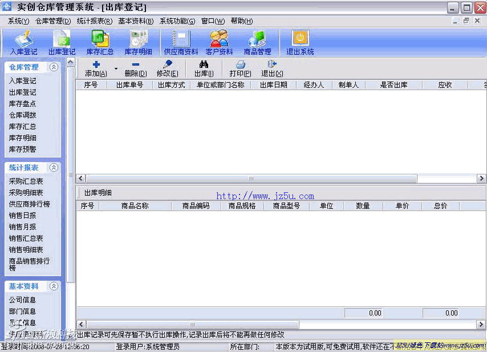Open 入库登记 toolbar icon
Image resolution: width=487 pixels, height=352 pixels.
(x=23, y=43)
